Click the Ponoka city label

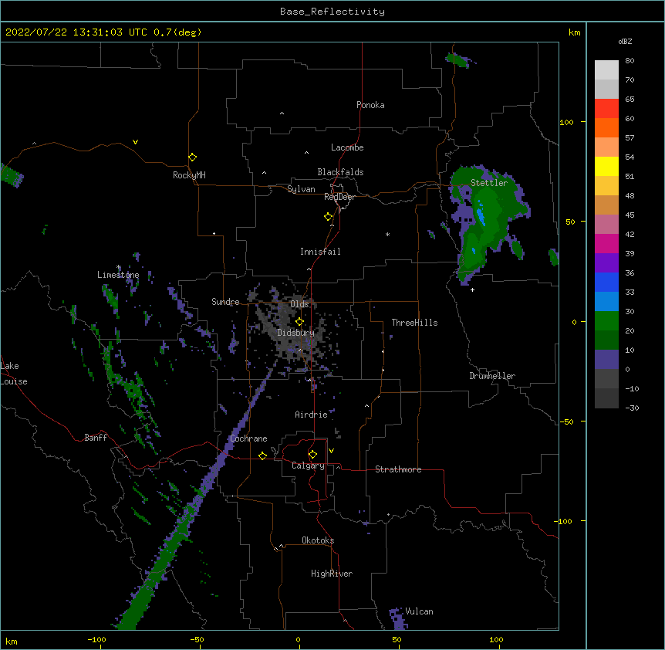(x=370, y=105)
